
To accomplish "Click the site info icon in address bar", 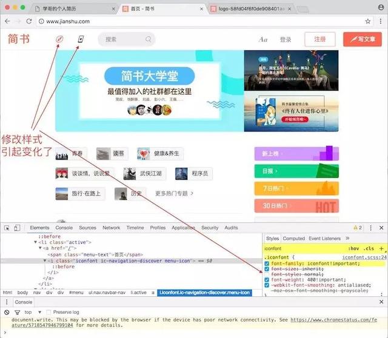I will coord(41,21).
